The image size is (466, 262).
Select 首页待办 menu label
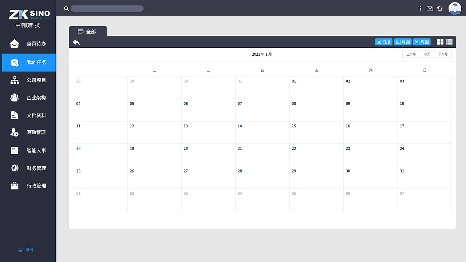tap(36, 44)
